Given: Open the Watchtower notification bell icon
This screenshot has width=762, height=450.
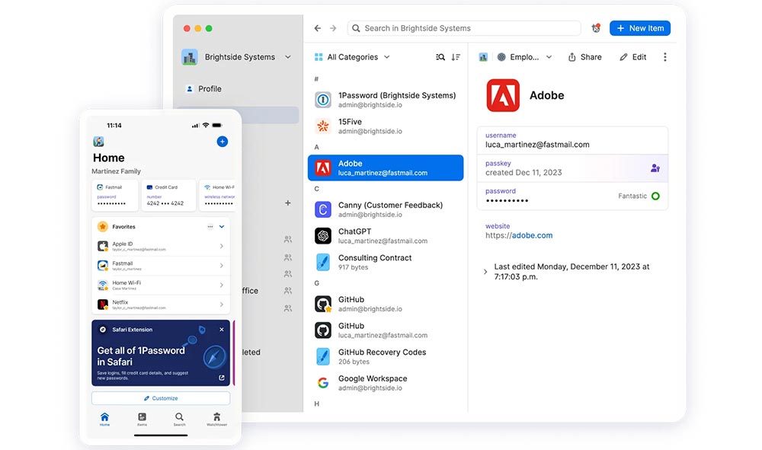Looking at the screenshot, I should click(x=596, y=28).
